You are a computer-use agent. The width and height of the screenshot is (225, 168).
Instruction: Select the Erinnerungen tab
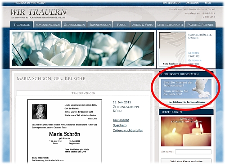pyautogui.click(x=100, y=25)
